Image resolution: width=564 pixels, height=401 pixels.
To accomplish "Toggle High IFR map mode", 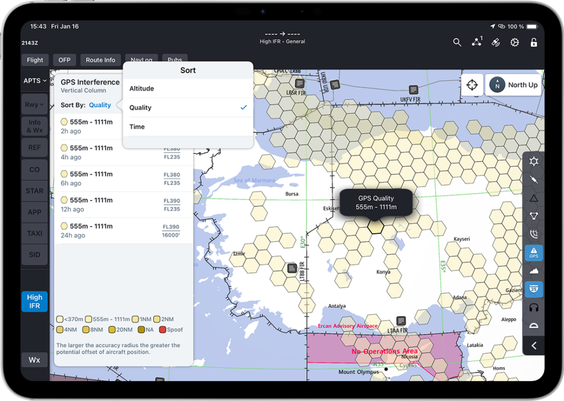I will (x=35, y=301).
